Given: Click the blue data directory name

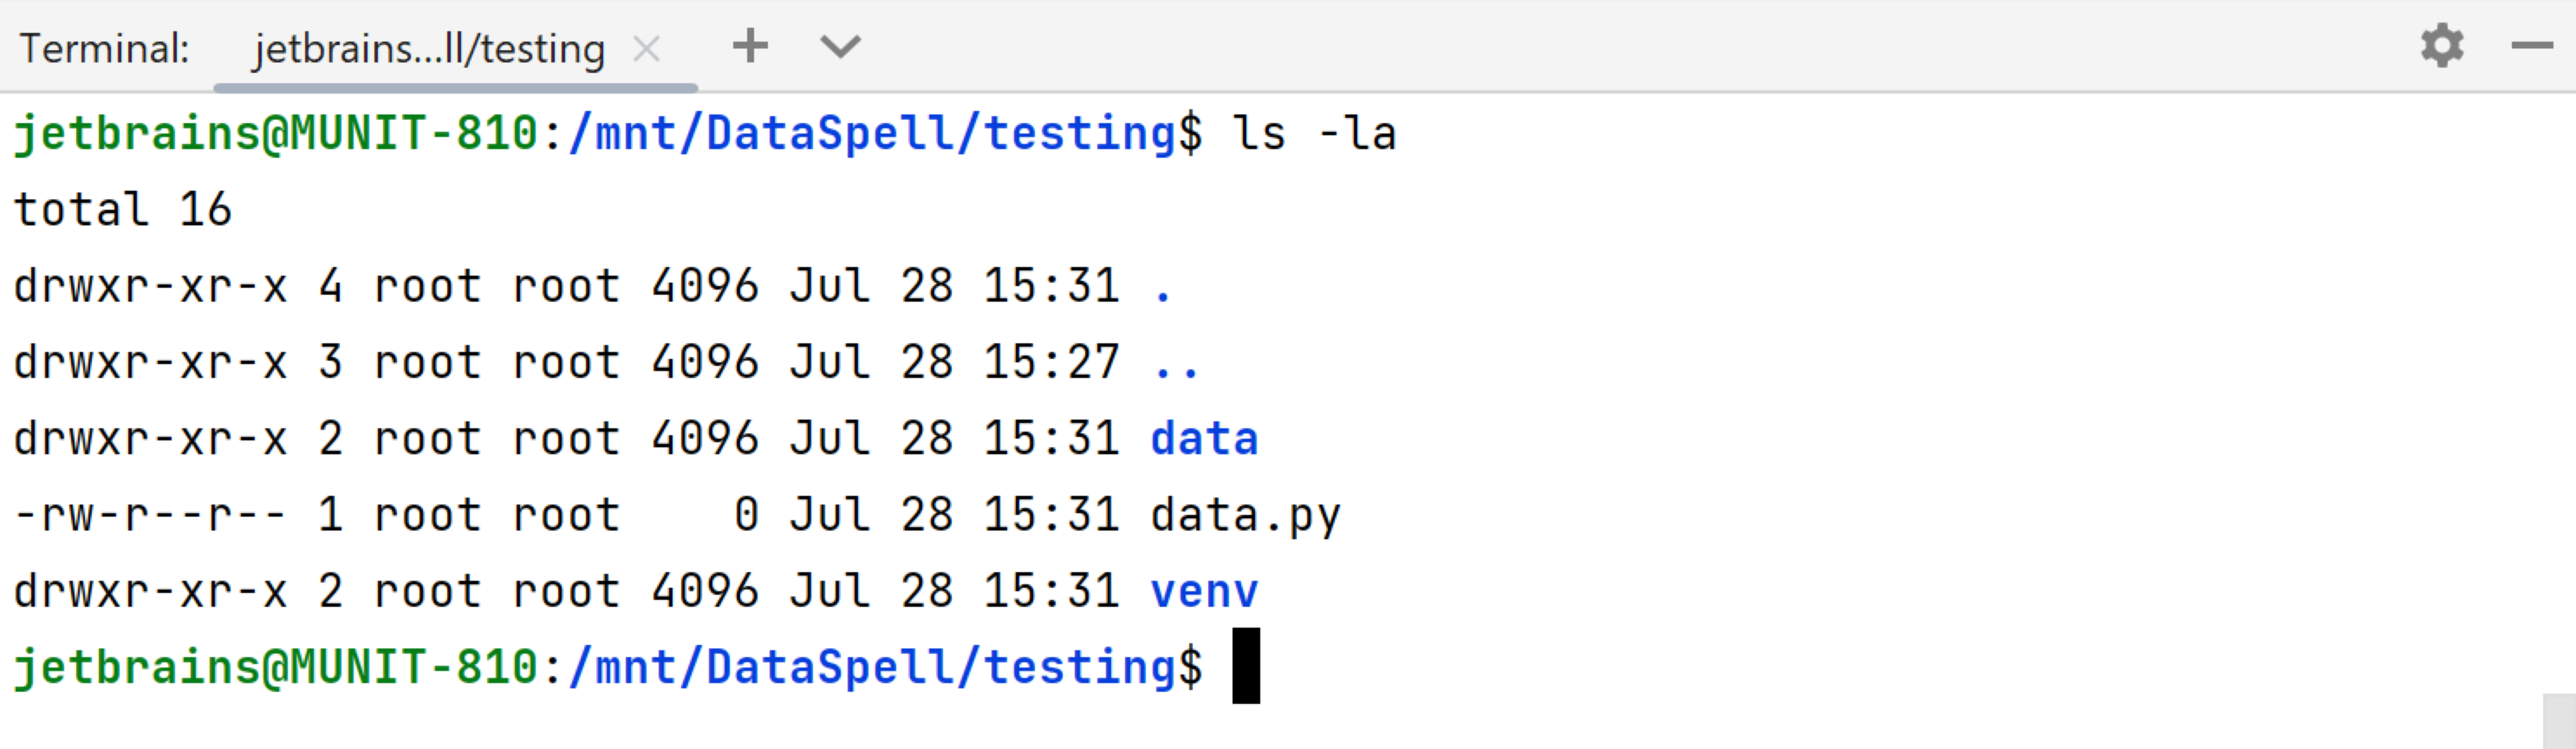Looking at the screenshot, I should pos(1204,437).
